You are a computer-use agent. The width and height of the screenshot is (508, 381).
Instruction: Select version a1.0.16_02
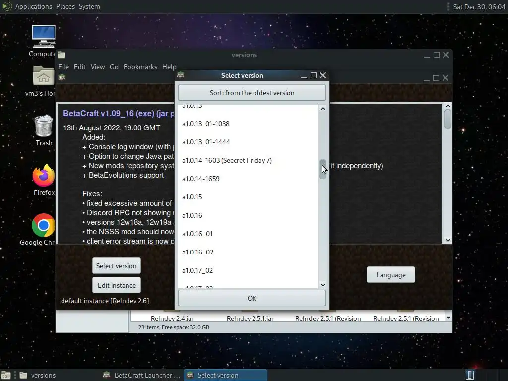[248, 252]
